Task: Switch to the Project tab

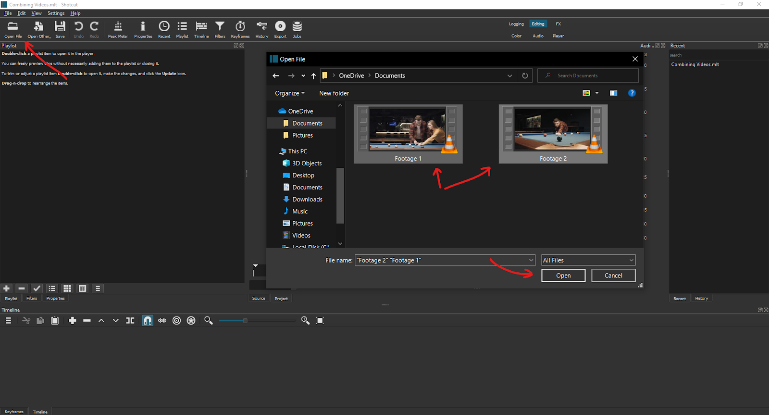Action: click(281, 299)
